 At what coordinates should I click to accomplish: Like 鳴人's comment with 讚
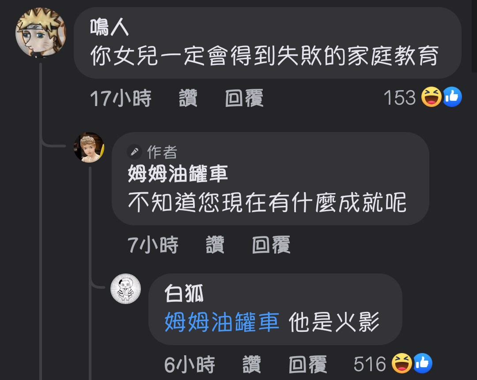point(188,98)
